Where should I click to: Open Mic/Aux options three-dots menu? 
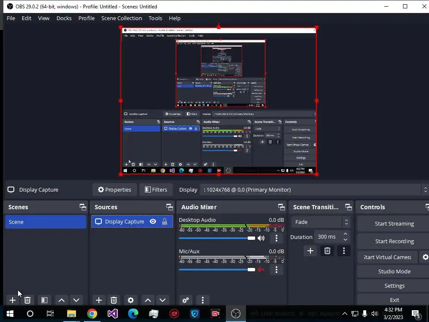pyautogui.click(x=277, y=270)
